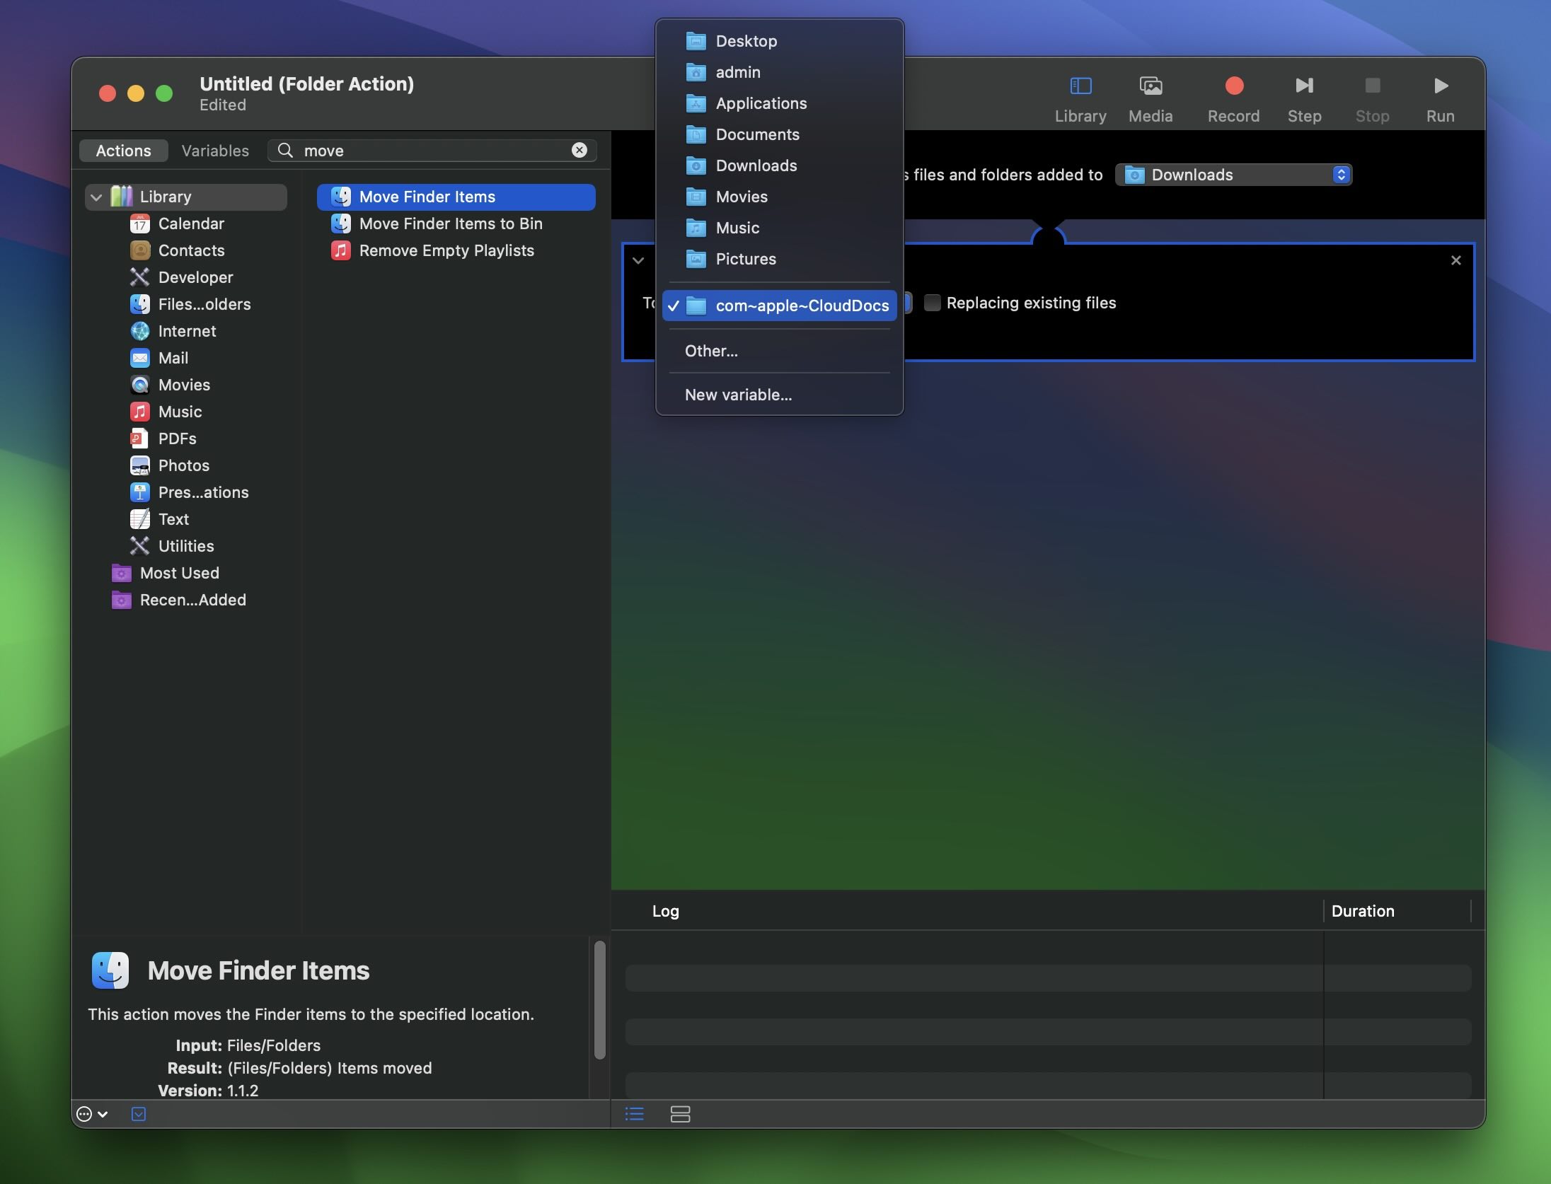This screenshot has height=1184, width=1551.
Task: Enable Replacing existing files checkbox
Action: click(x=933, y=303)
